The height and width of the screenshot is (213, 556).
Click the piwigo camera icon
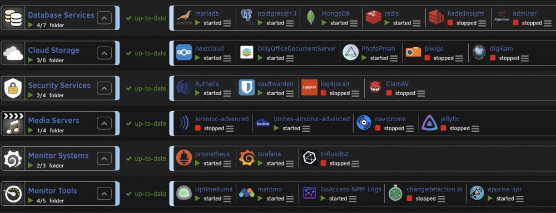414,52
